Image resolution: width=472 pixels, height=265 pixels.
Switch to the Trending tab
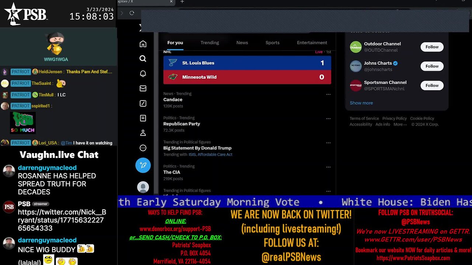pos(210,43)
